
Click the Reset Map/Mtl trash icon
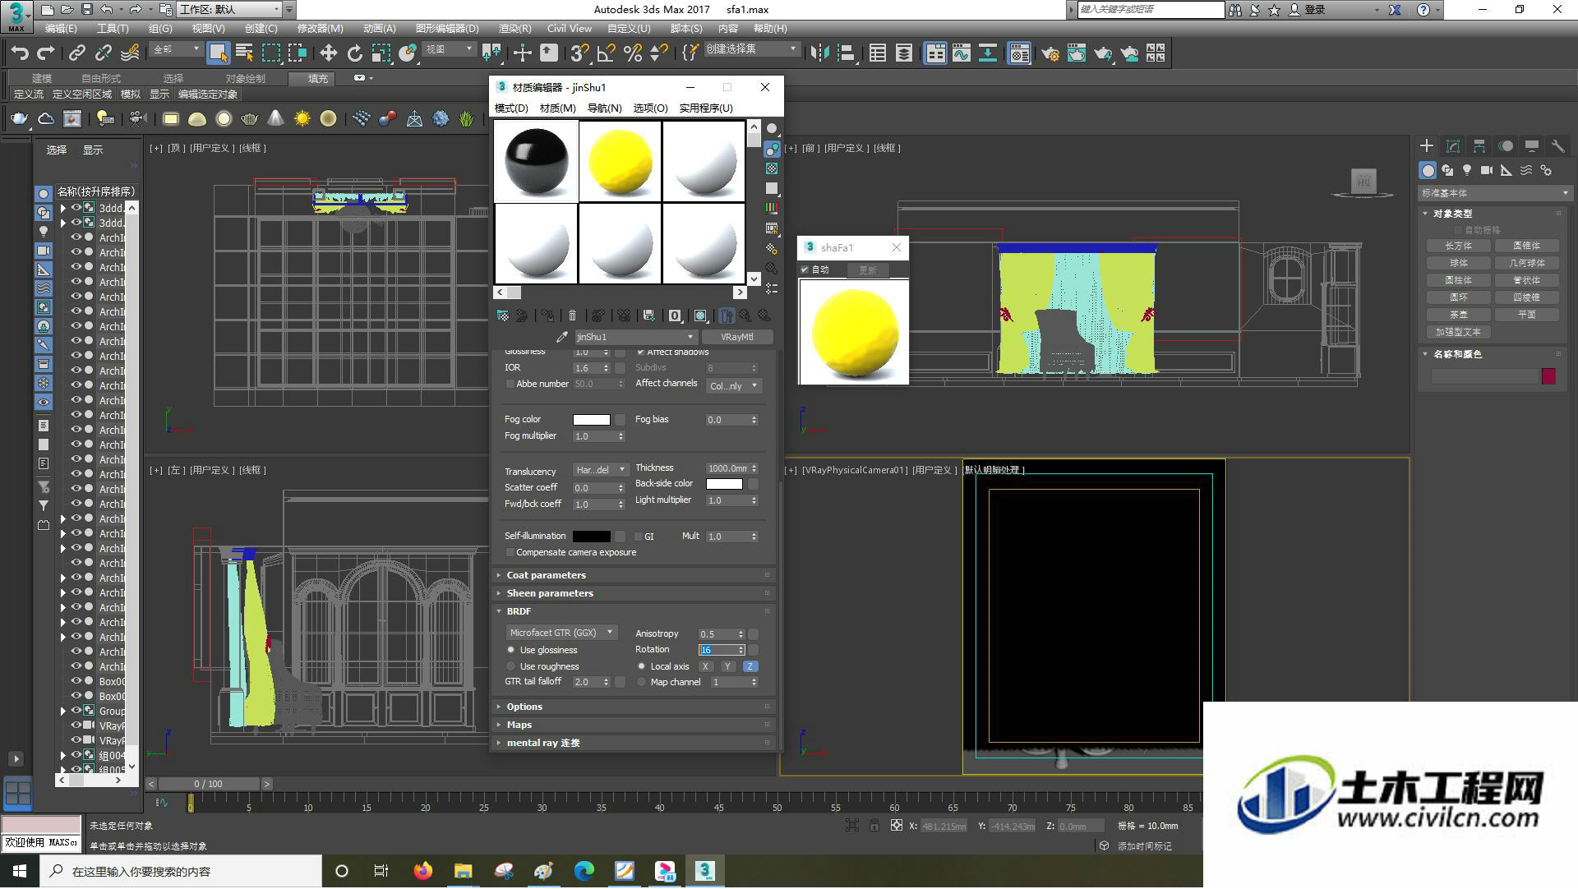click(573, 316)
